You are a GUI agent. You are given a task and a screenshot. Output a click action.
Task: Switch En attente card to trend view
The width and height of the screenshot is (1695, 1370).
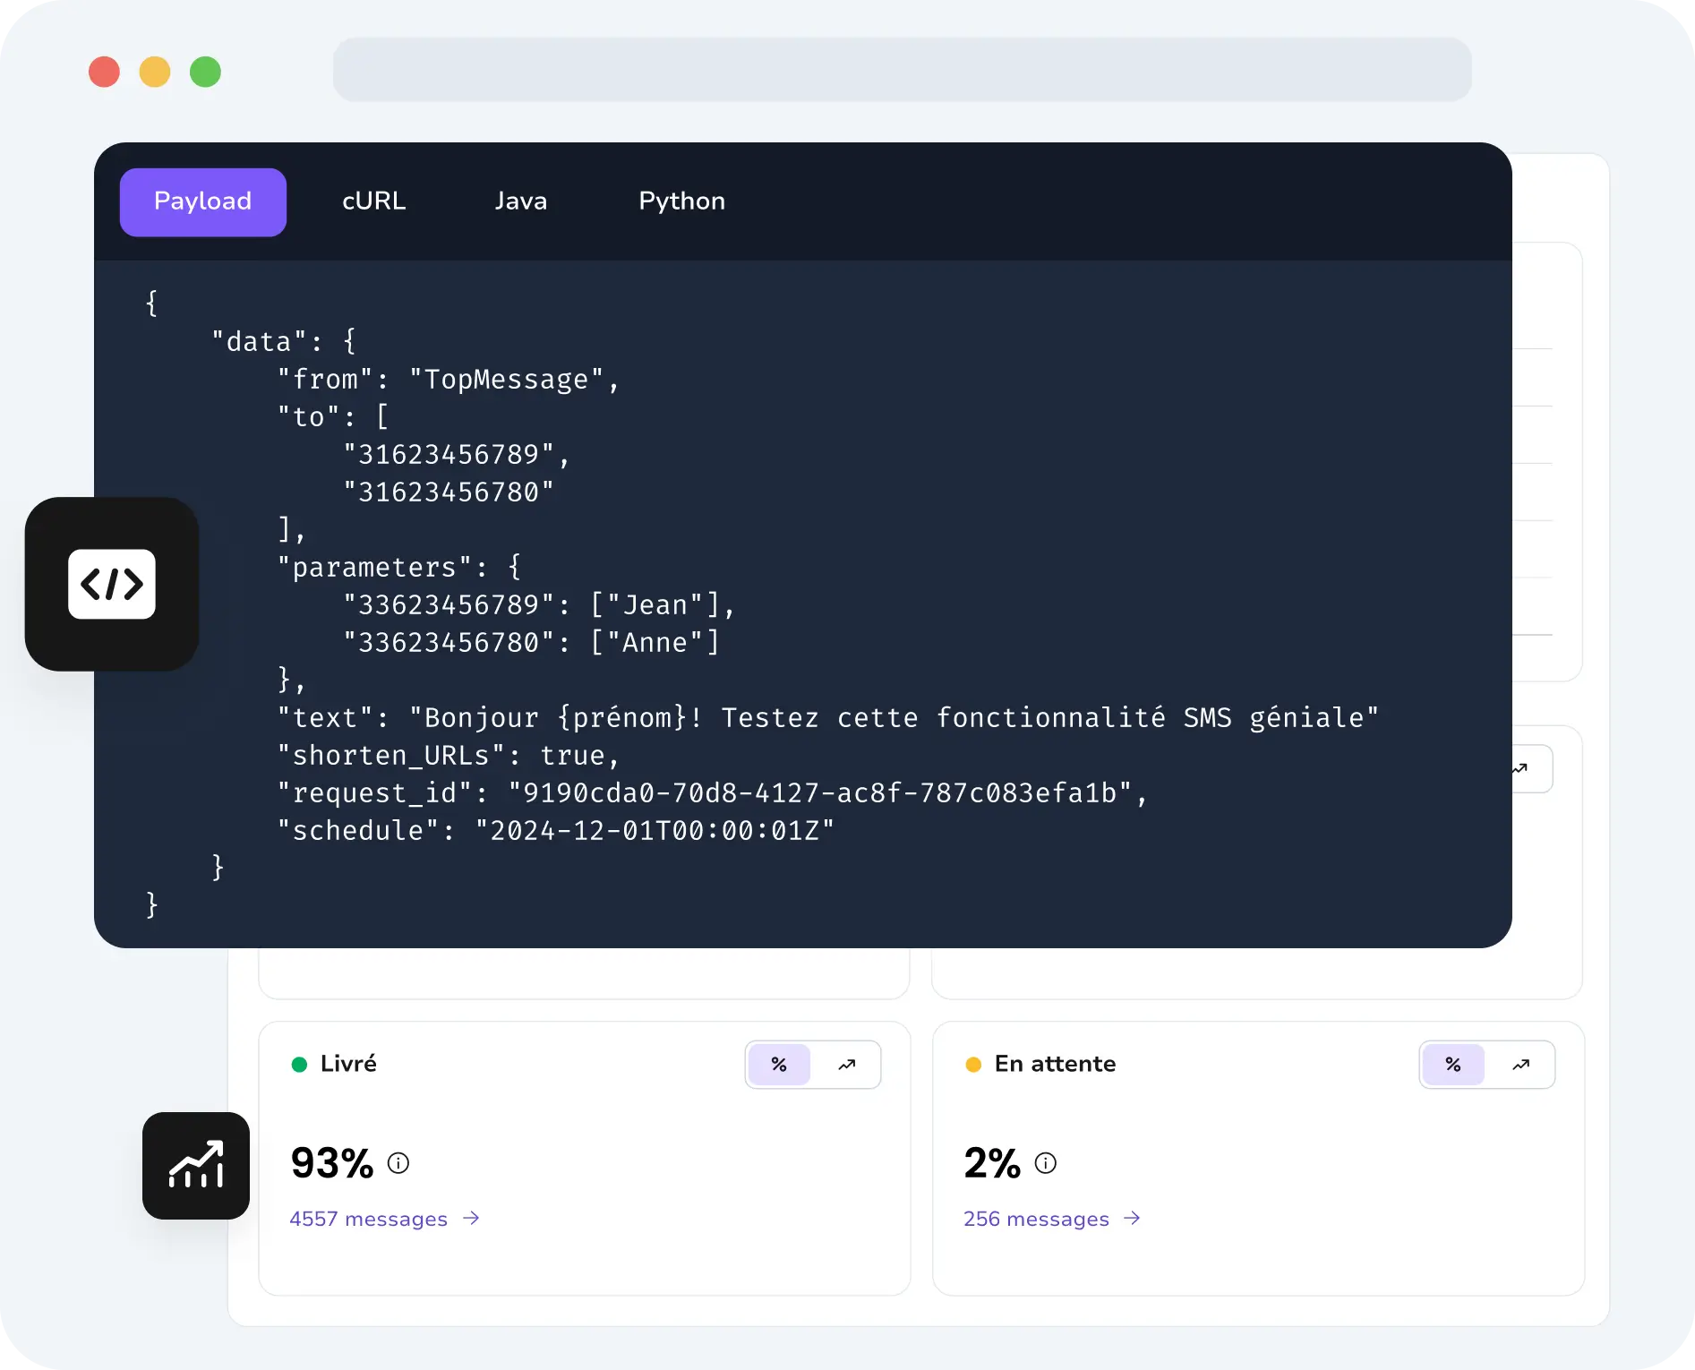[x=1521, y=1065]
